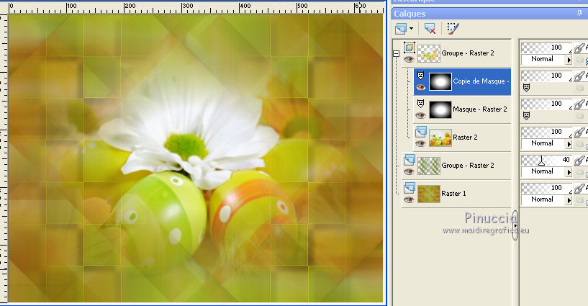Toggle link icon on Raster 2 row

579,132
